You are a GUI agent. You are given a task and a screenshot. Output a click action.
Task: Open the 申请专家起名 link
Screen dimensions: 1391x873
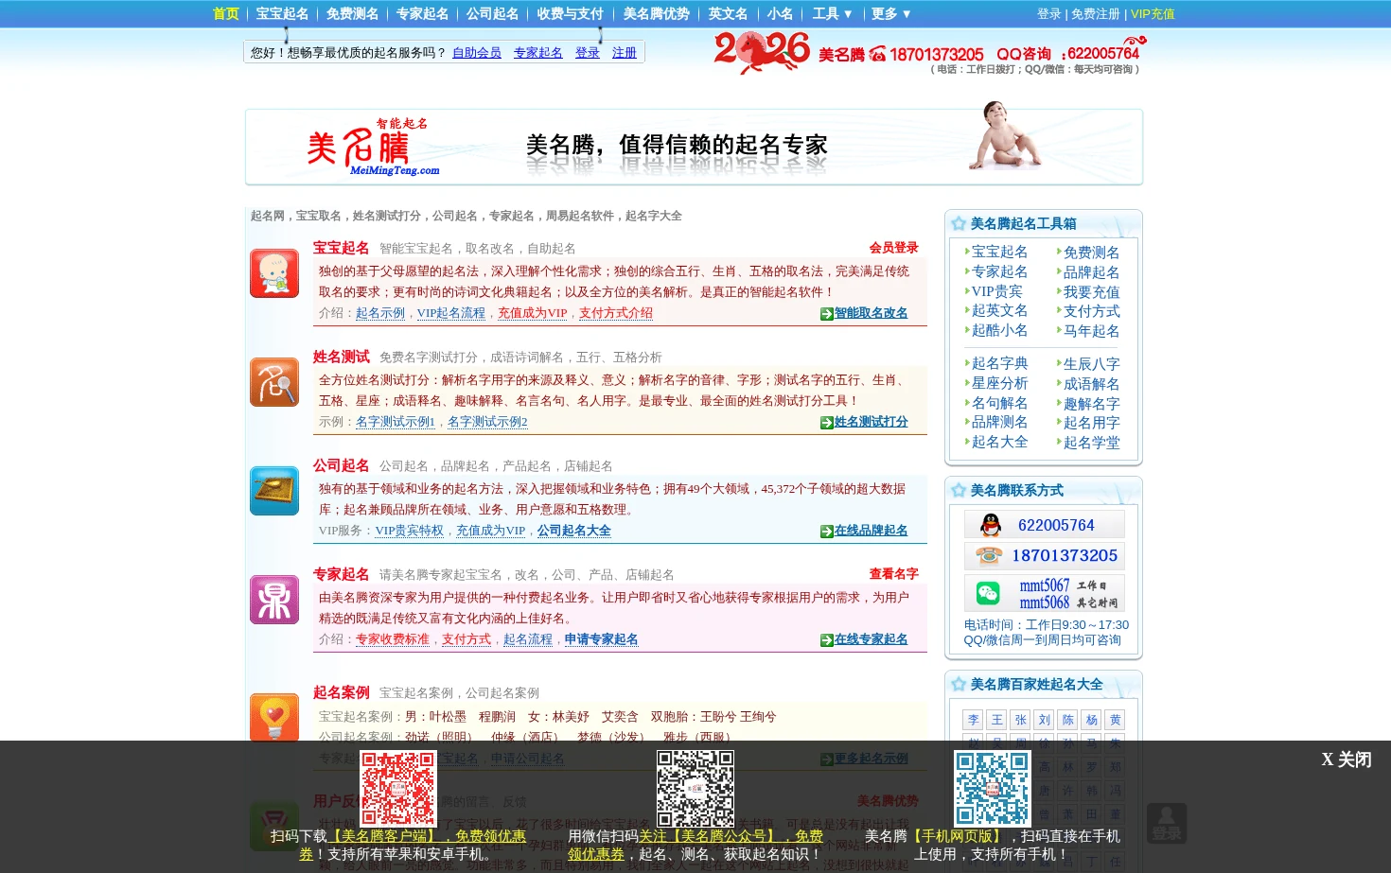point(602,639)
